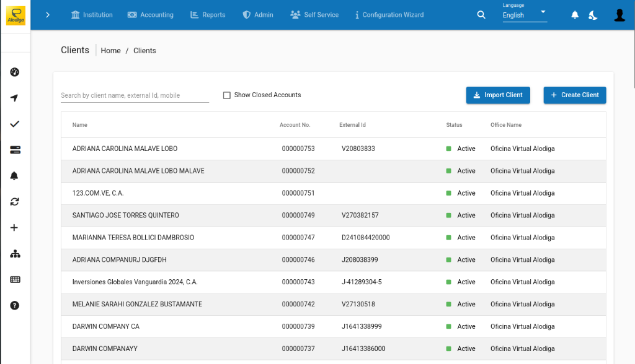The height and width of the screenshot is (364, 635).
Task: Open the search magnifier in the top bar
Action: point(481,14)
